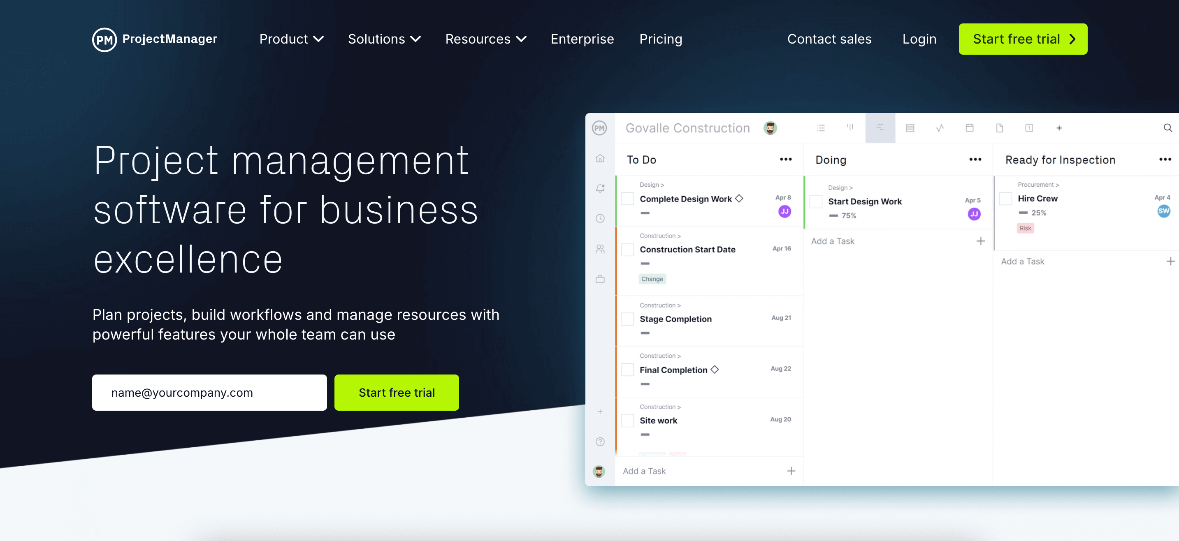
Task: Check the Start Design Work checkbox
Action: (816, 202)
